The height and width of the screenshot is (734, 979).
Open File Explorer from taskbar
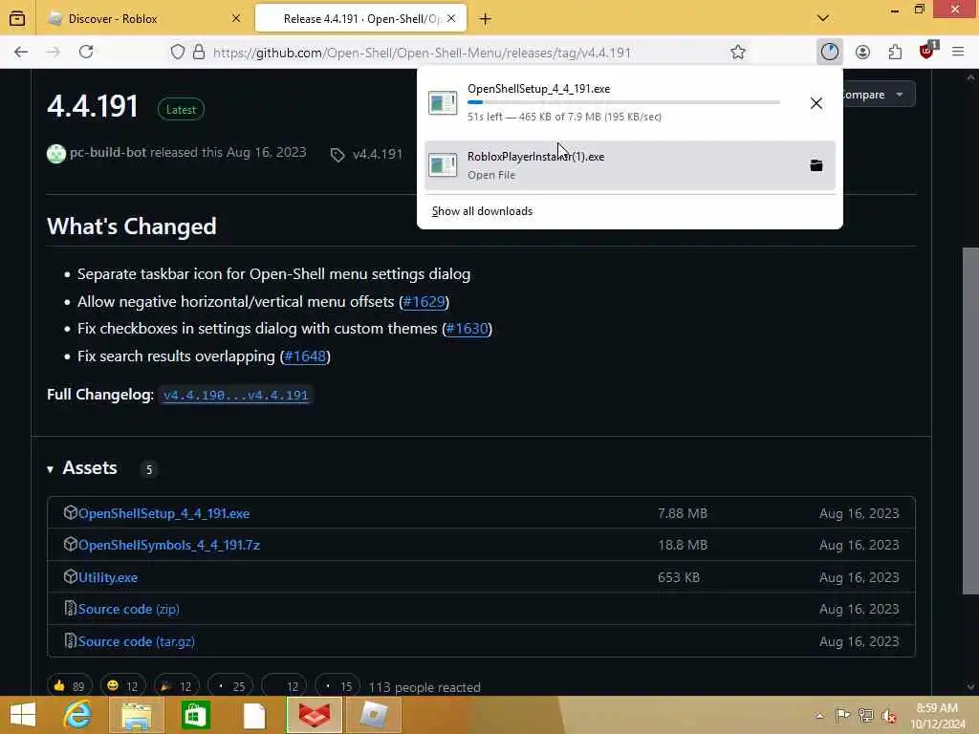click(136, 715)
